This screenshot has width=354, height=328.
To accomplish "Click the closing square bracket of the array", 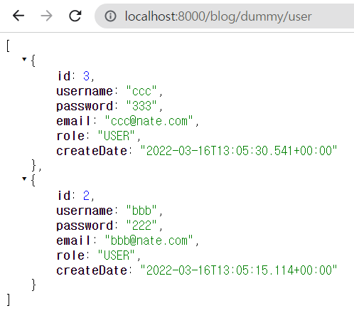I will [9, 300].
